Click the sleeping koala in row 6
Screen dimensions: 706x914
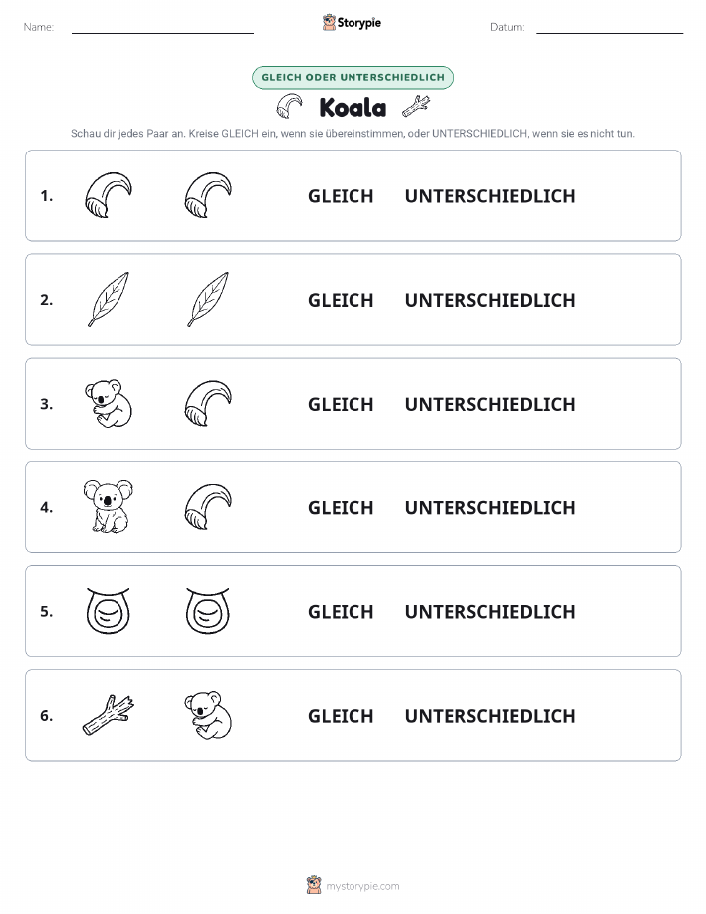[208, 715]
